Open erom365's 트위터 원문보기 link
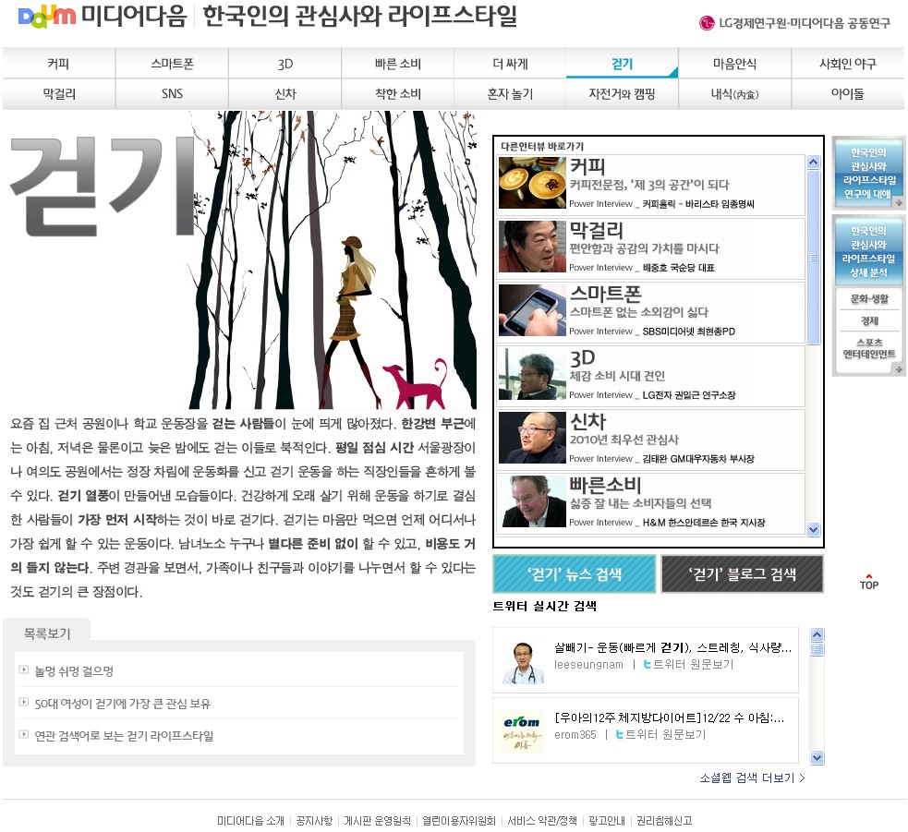Image resolution: width=908 pixels, height=832 pixels. coord(660,734)
